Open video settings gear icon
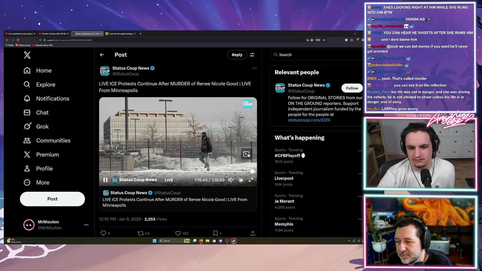482x271 pixels. pyautogui.click(x=241, y=180)
